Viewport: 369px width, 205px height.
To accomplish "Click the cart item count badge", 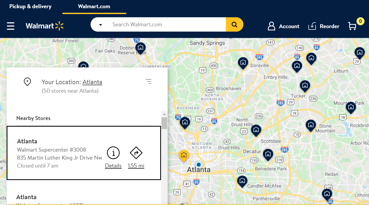I will 360,21.
